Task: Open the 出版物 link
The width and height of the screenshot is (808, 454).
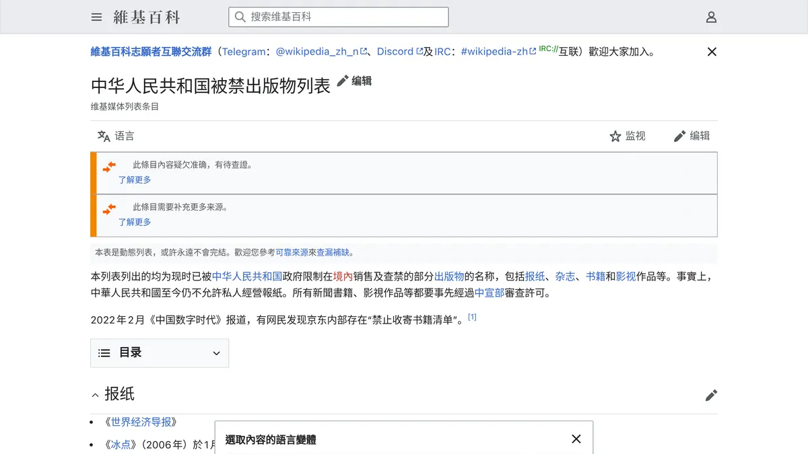Action: coord(449,276)
